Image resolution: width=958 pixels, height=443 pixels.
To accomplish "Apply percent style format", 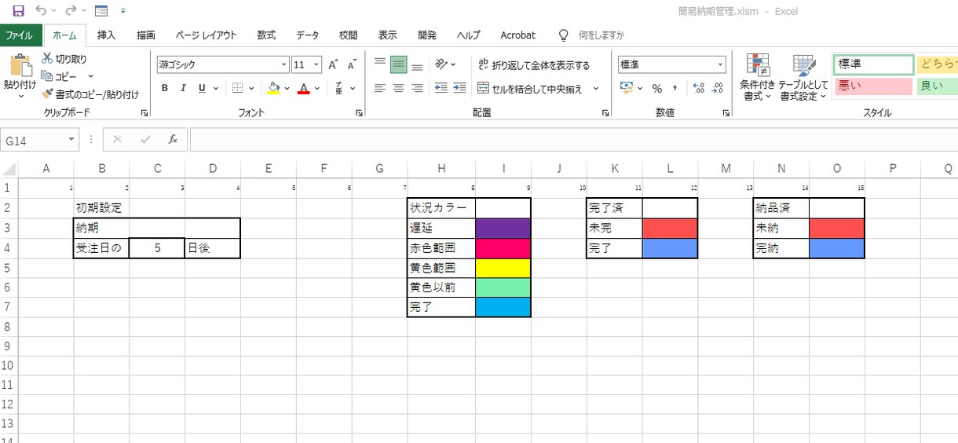I will click(x=656, y=88).
